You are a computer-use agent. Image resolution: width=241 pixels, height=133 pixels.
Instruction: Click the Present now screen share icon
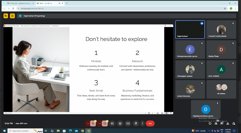[128, 123]
